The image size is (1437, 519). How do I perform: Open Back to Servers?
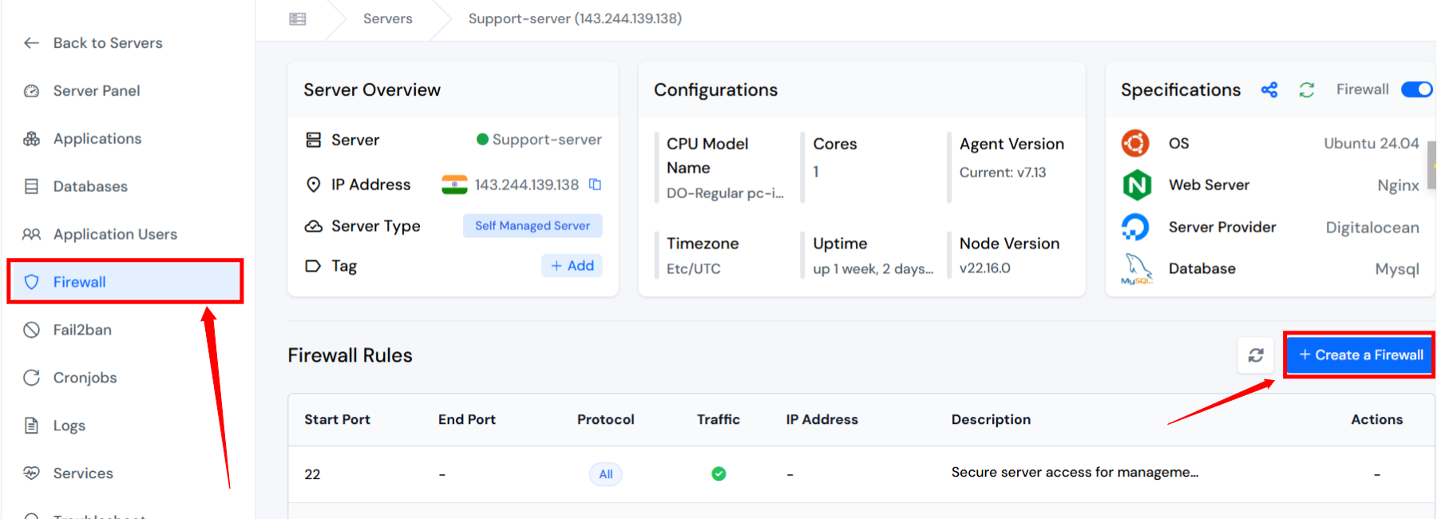pos(108,43)
